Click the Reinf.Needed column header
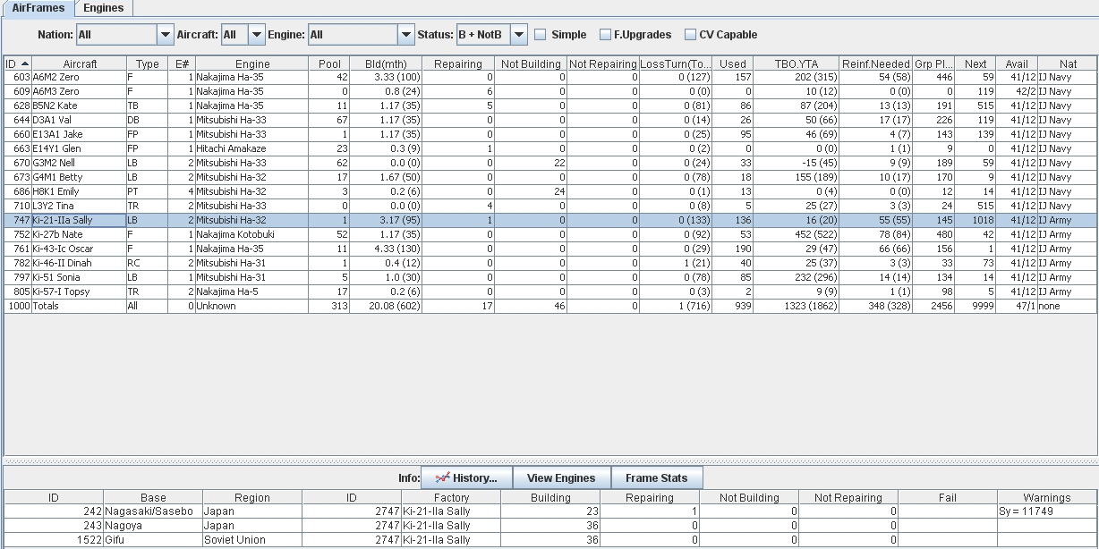 pos(876,63)
